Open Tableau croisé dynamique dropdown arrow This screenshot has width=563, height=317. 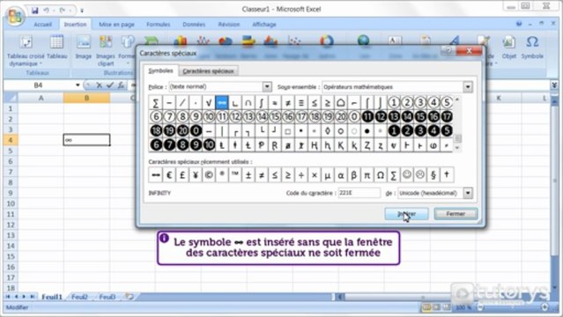[41, 64]
